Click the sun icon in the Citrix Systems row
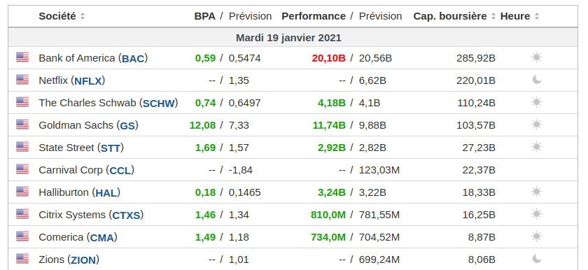This screenshot has width=588, height=270. point(537,214)
